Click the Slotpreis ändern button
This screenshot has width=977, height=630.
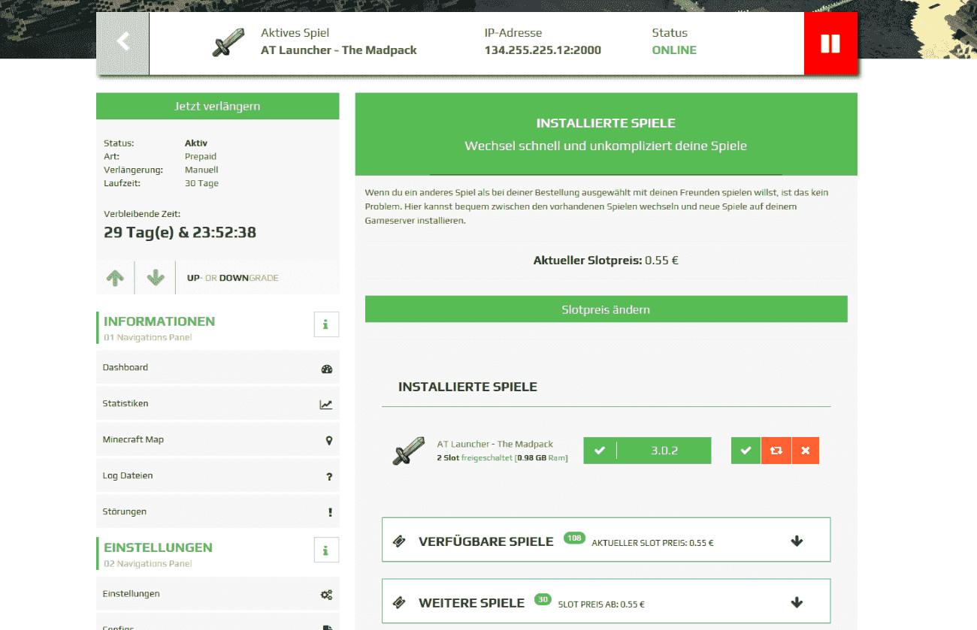coord(606,309)
